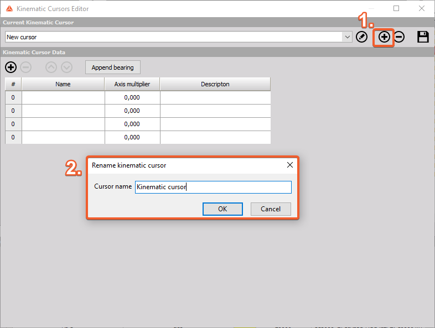Click the second row Axis multiplier cell

[x=132, y=111]
